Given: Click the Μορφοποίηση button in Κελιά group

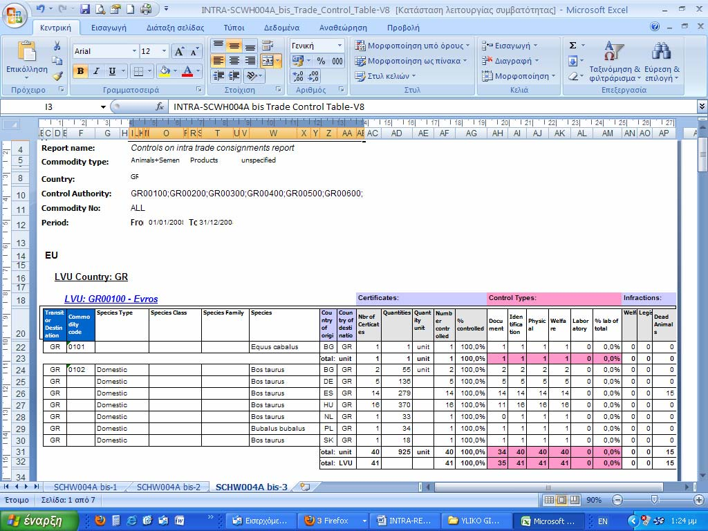Looking at the screenshot, I should 519,76.
